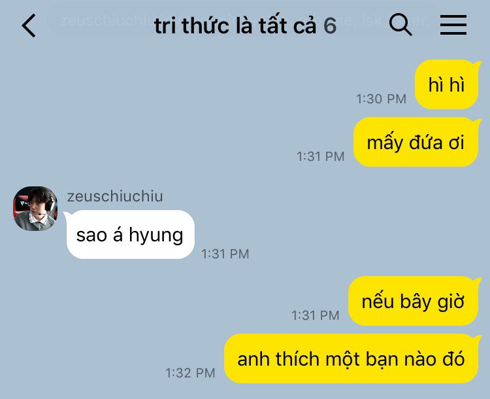Screen dimensions: 490x399
Task: Tap the empty chat area beside zeuschiuchiu's name
Action: (x=312, y=196)
